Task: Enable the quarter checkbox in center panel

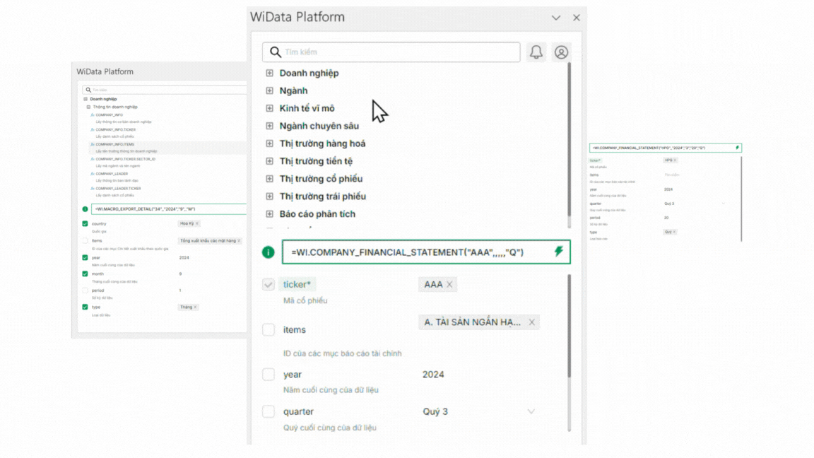Action: click(269, 411)
